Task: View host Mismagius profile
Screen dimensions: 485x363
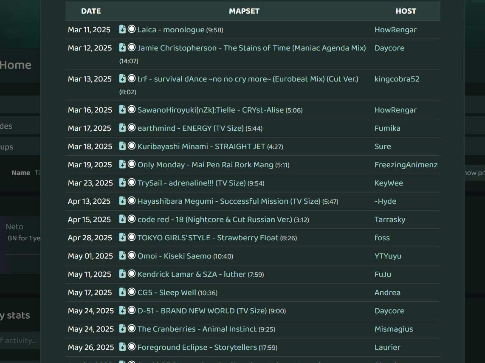Action: 394,329
